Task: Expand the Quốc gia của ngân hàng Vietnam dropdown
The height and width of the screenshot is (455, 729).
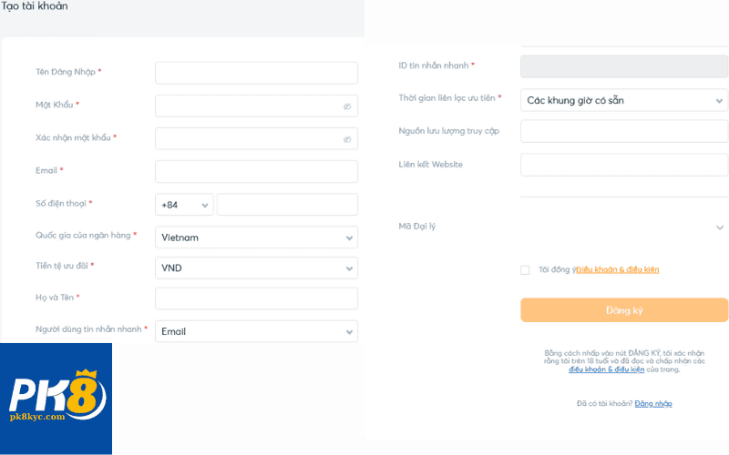Action: pos(256,238)
